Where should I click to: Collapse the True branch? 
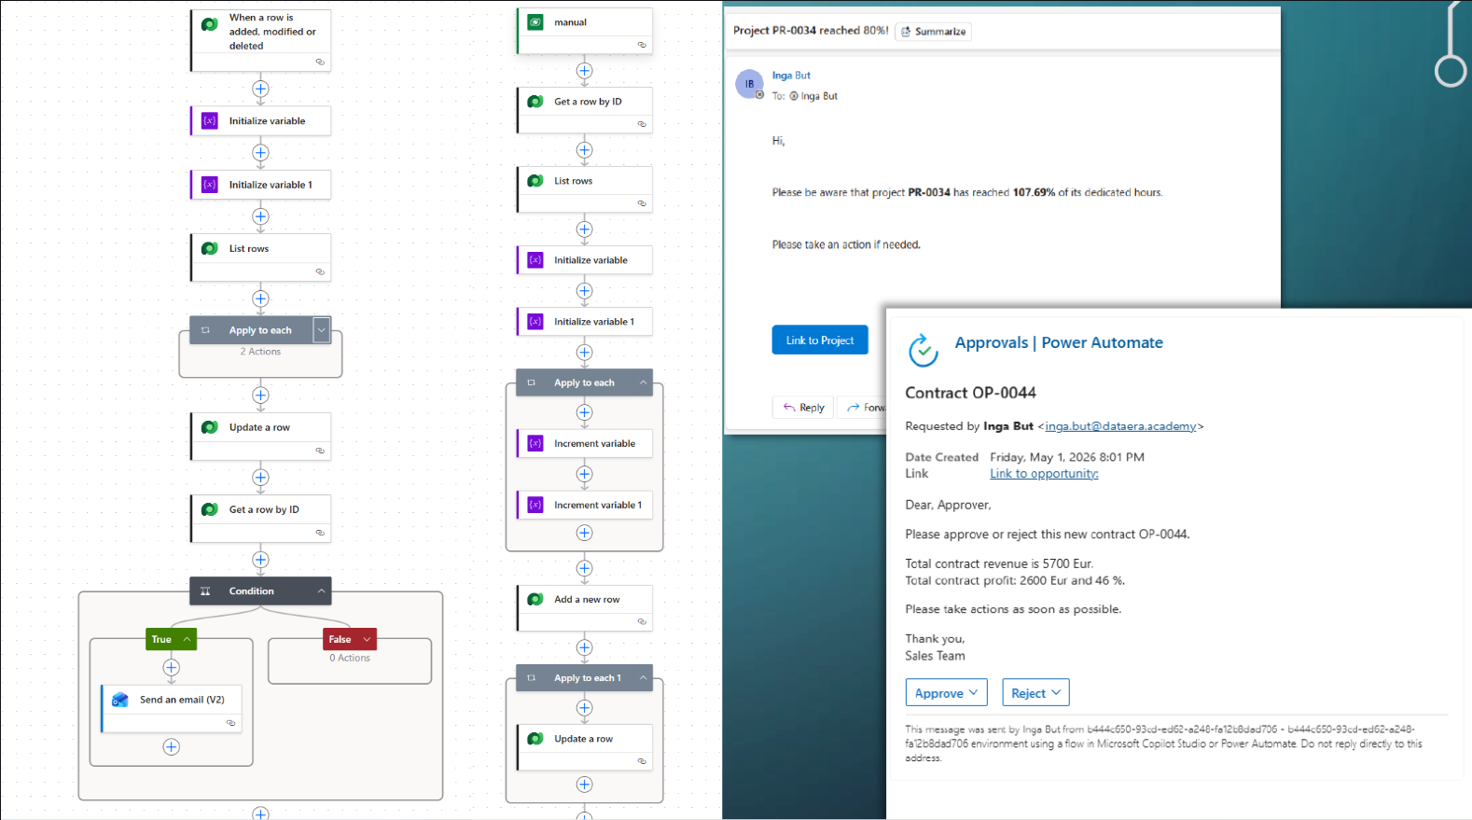tap(187, 639)
